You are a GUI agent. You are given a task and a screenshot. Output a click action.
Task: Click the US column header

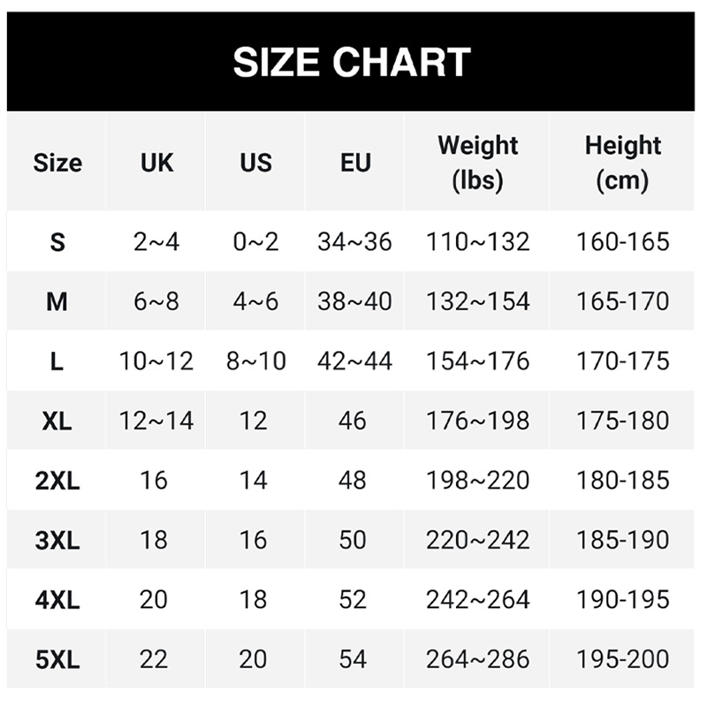point(255,163)
